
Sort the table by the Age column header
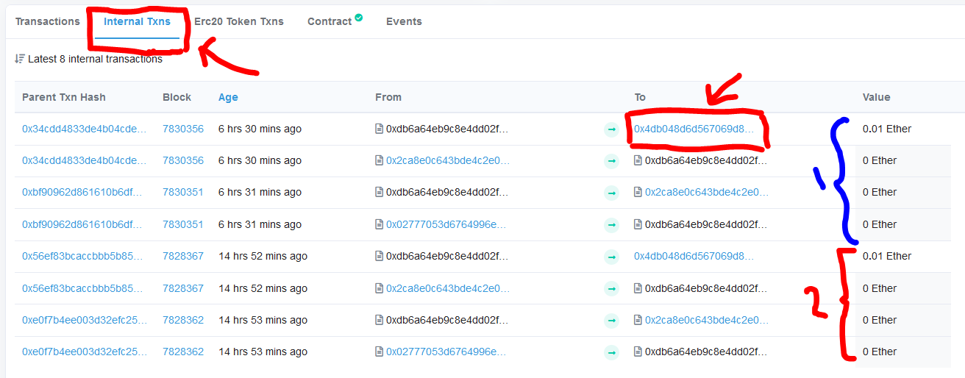click(228, 97)
